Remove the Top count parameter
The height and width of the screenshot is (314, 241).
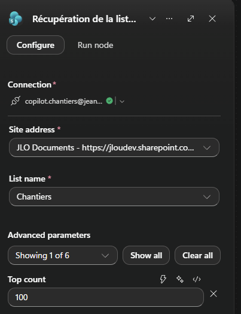coord(213,294)
